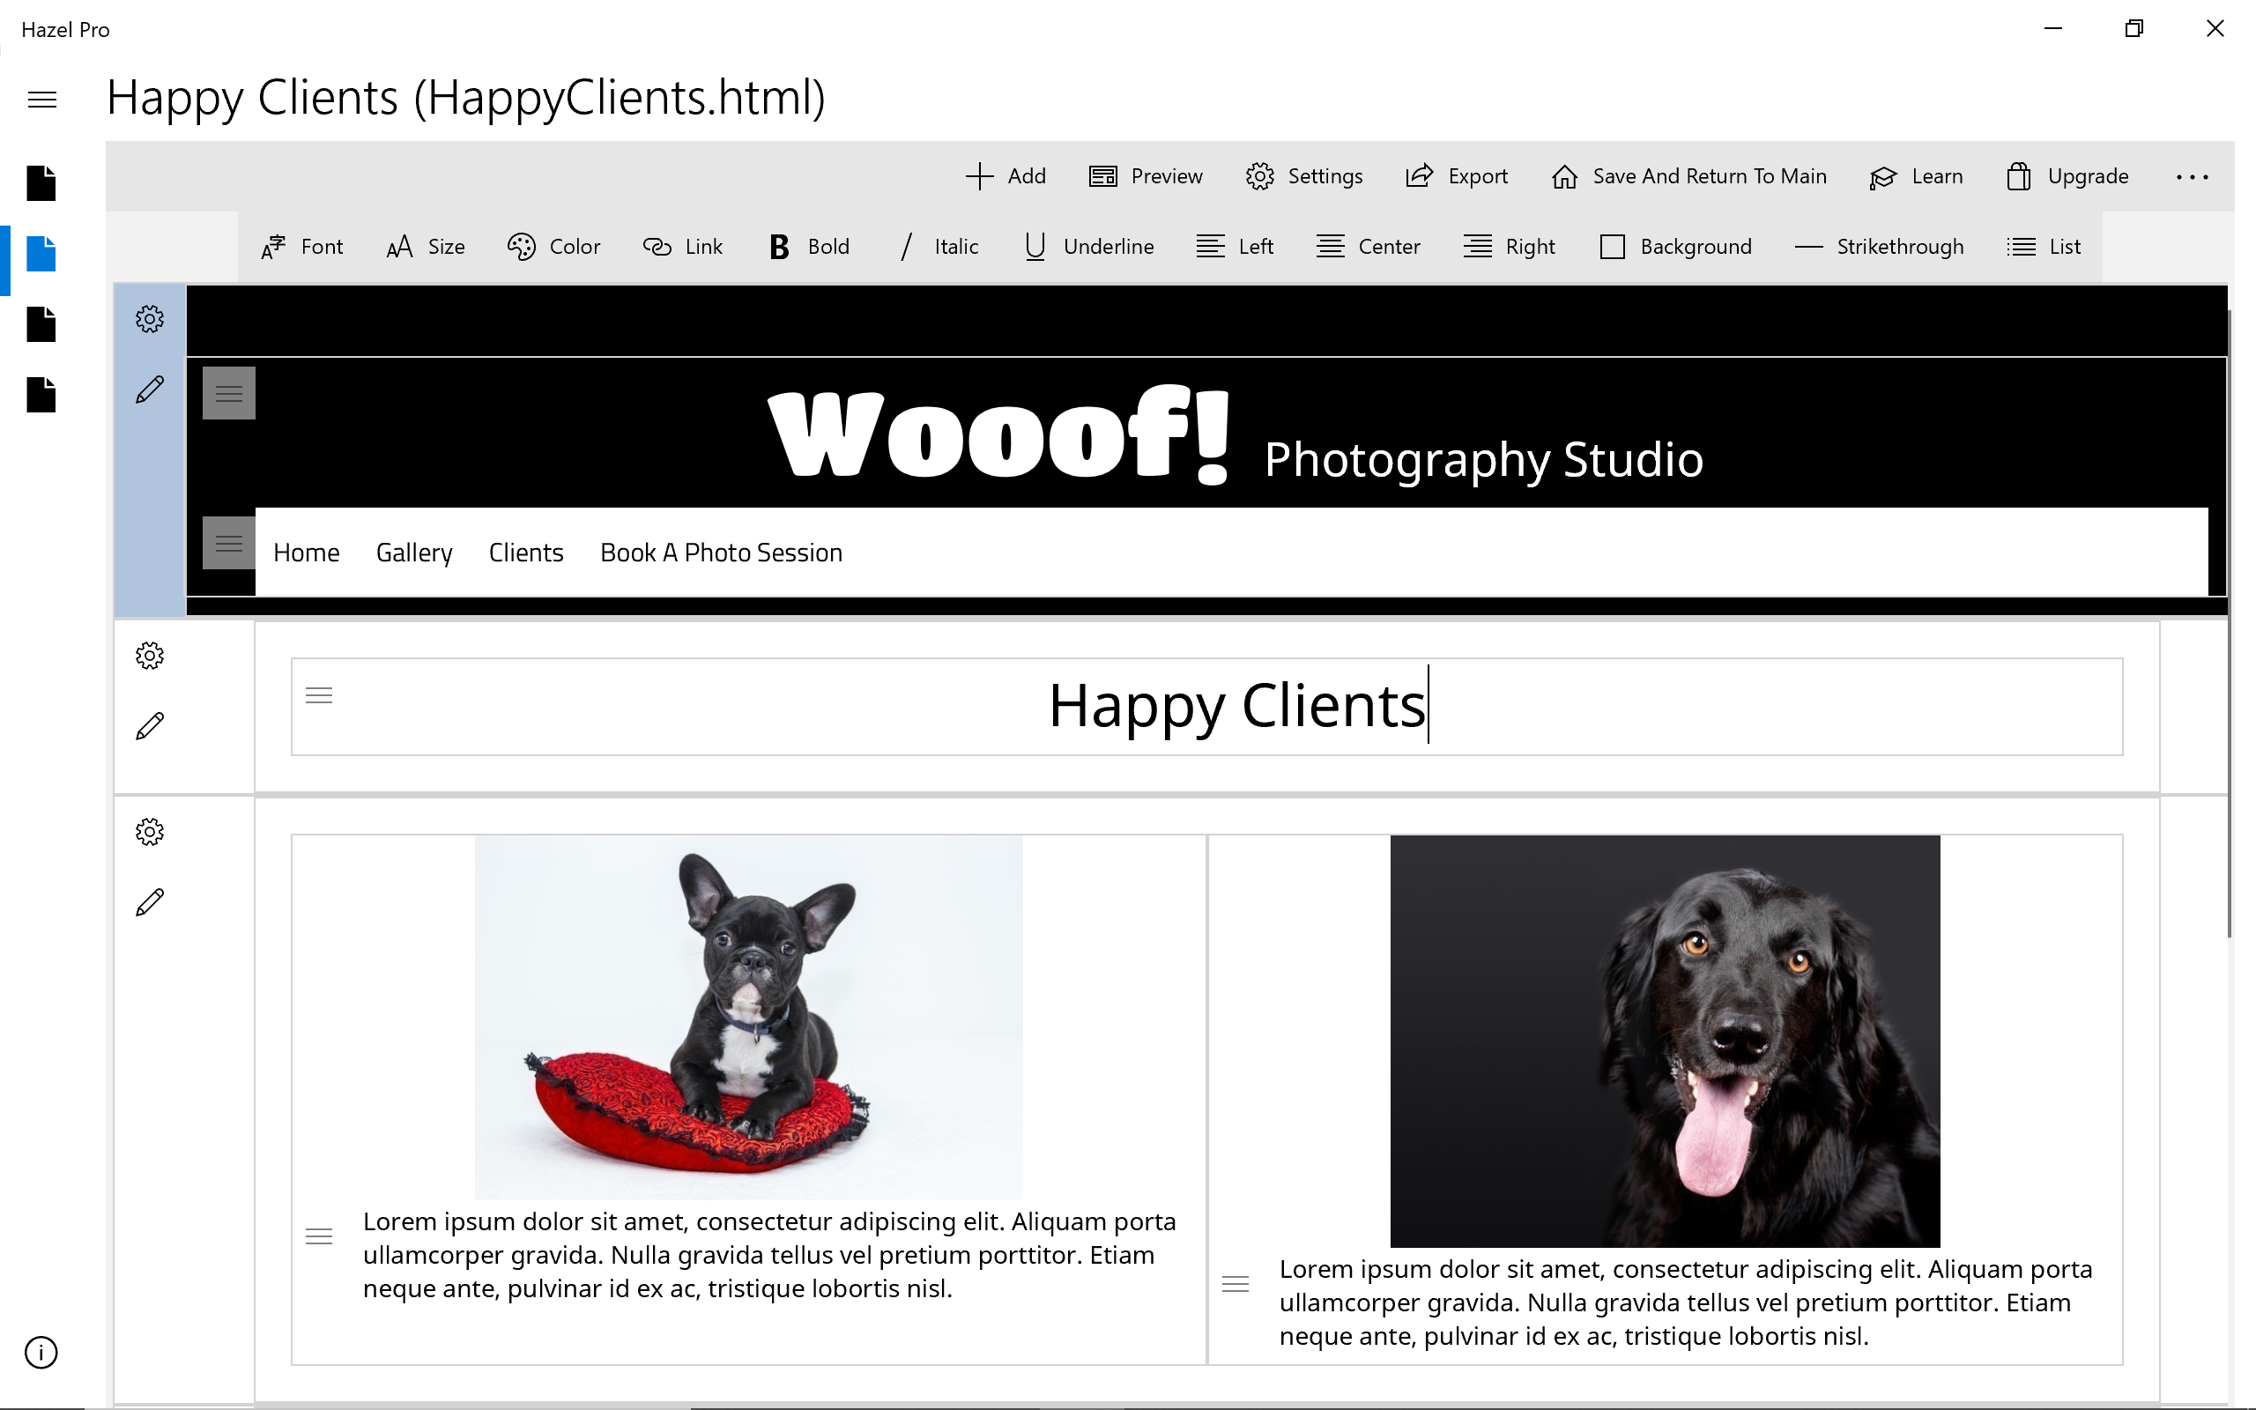Toggle Underline formatting
Image resolution: width=2256 pixels, height=1410 pixels.
pos(1089,246)
